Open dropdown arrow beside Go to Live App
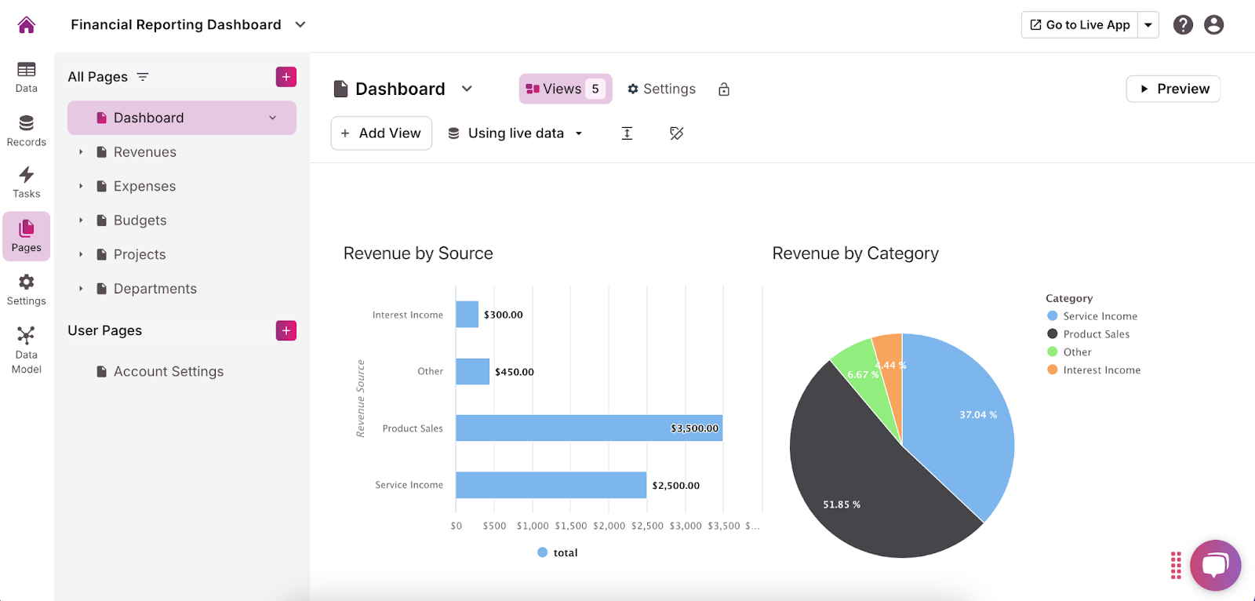Screen dimensions: 1255x601 (x=1148, y=25)
